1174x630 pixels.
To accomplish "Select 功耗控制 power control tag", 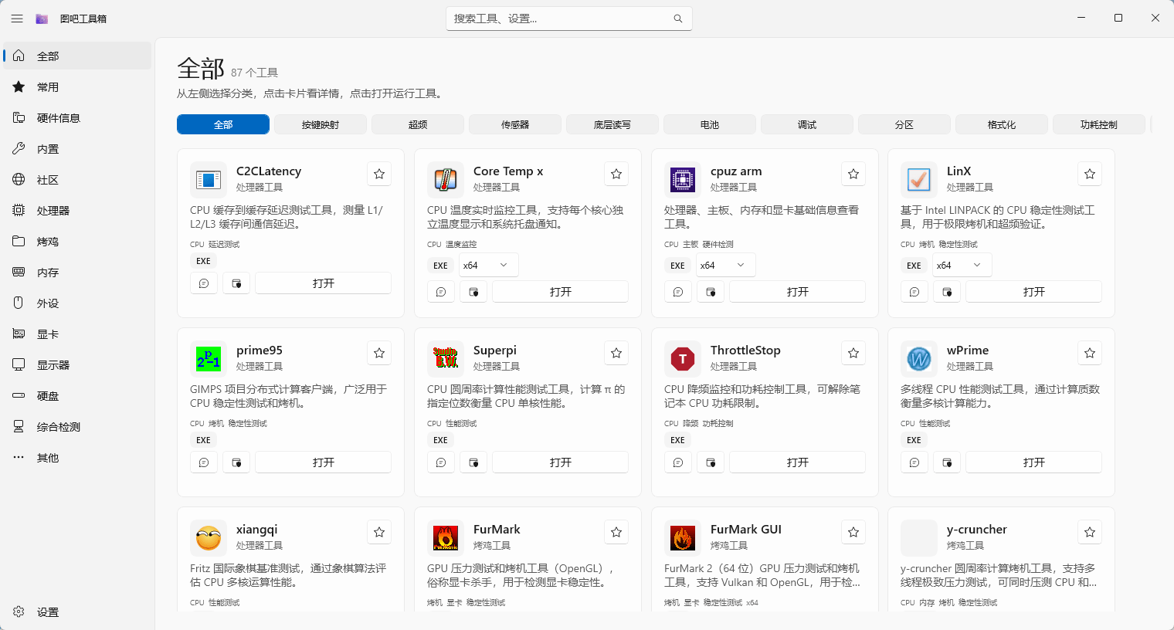I will [x=1099, y=124].
